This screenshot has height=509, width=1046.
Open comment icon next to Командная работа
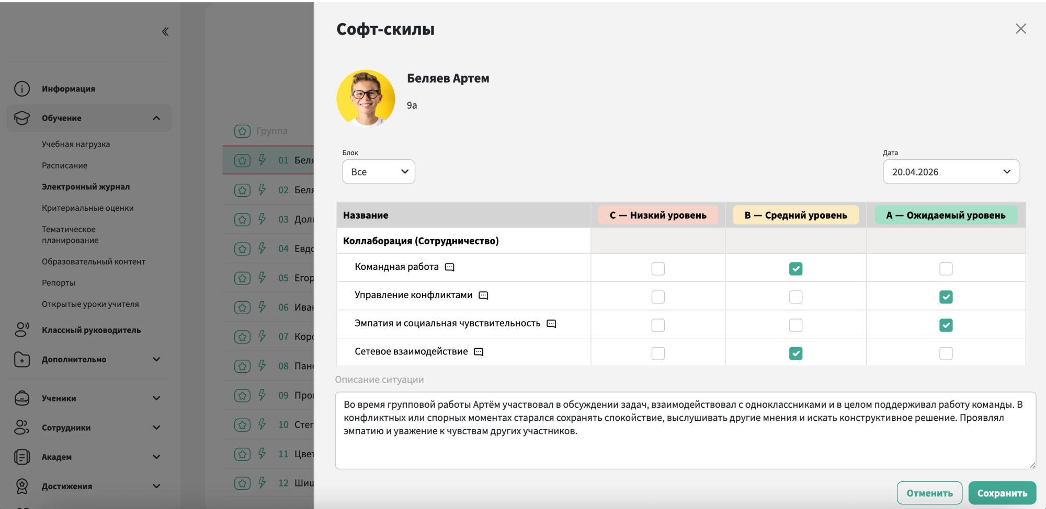(450, 267)
